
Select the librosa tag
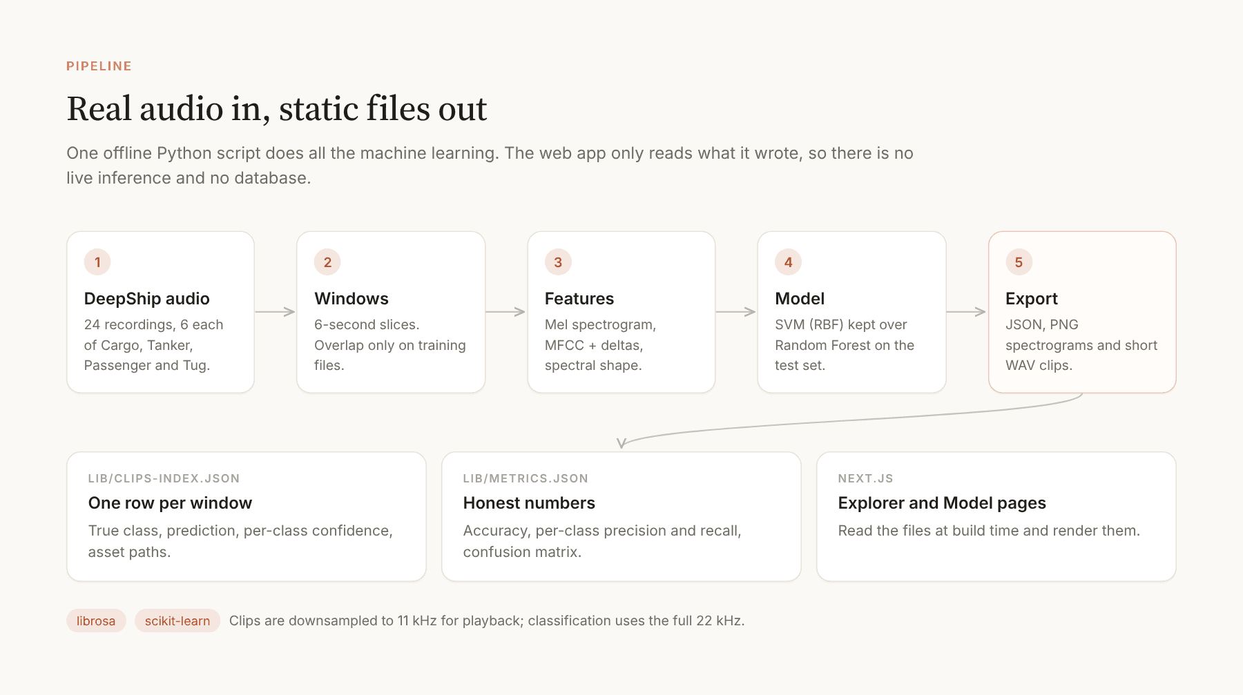point(96,620)
